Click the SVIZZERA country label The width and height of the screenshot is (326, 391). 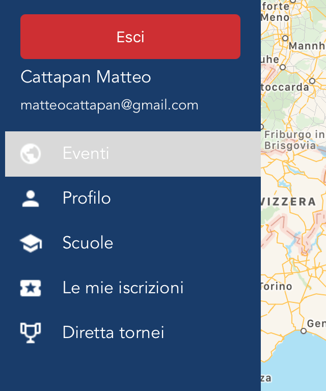[x=288, y=202]
